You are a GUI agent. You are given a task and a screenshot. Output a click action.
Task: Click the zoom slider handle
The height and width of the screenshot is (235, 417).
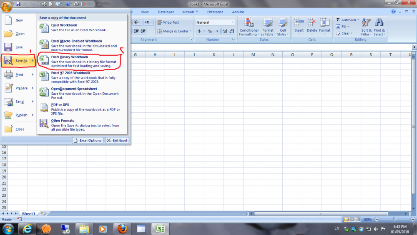click(394, 219)
